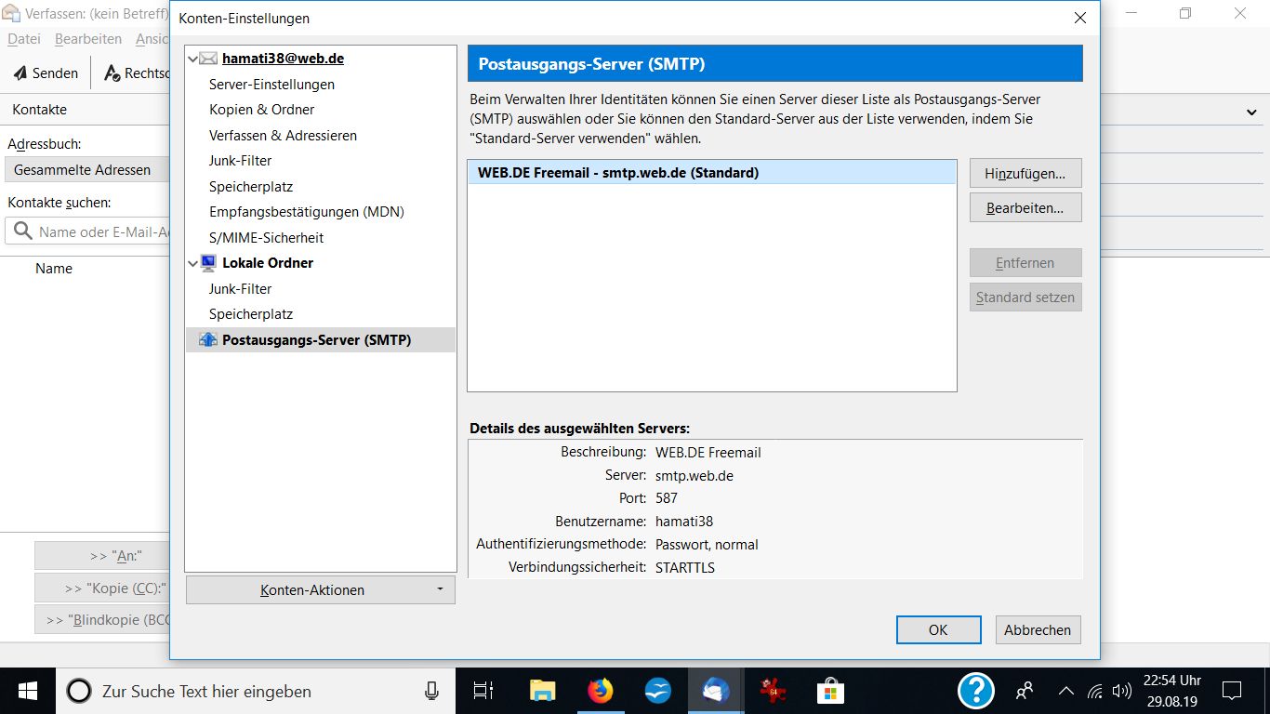Collapse the Lokale Ordner tree node
Viewport: 1270px width, 714px height.
click(193, 263)
